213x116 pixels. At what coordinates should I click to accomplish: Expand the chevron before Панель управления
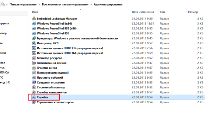click(7, 5)
